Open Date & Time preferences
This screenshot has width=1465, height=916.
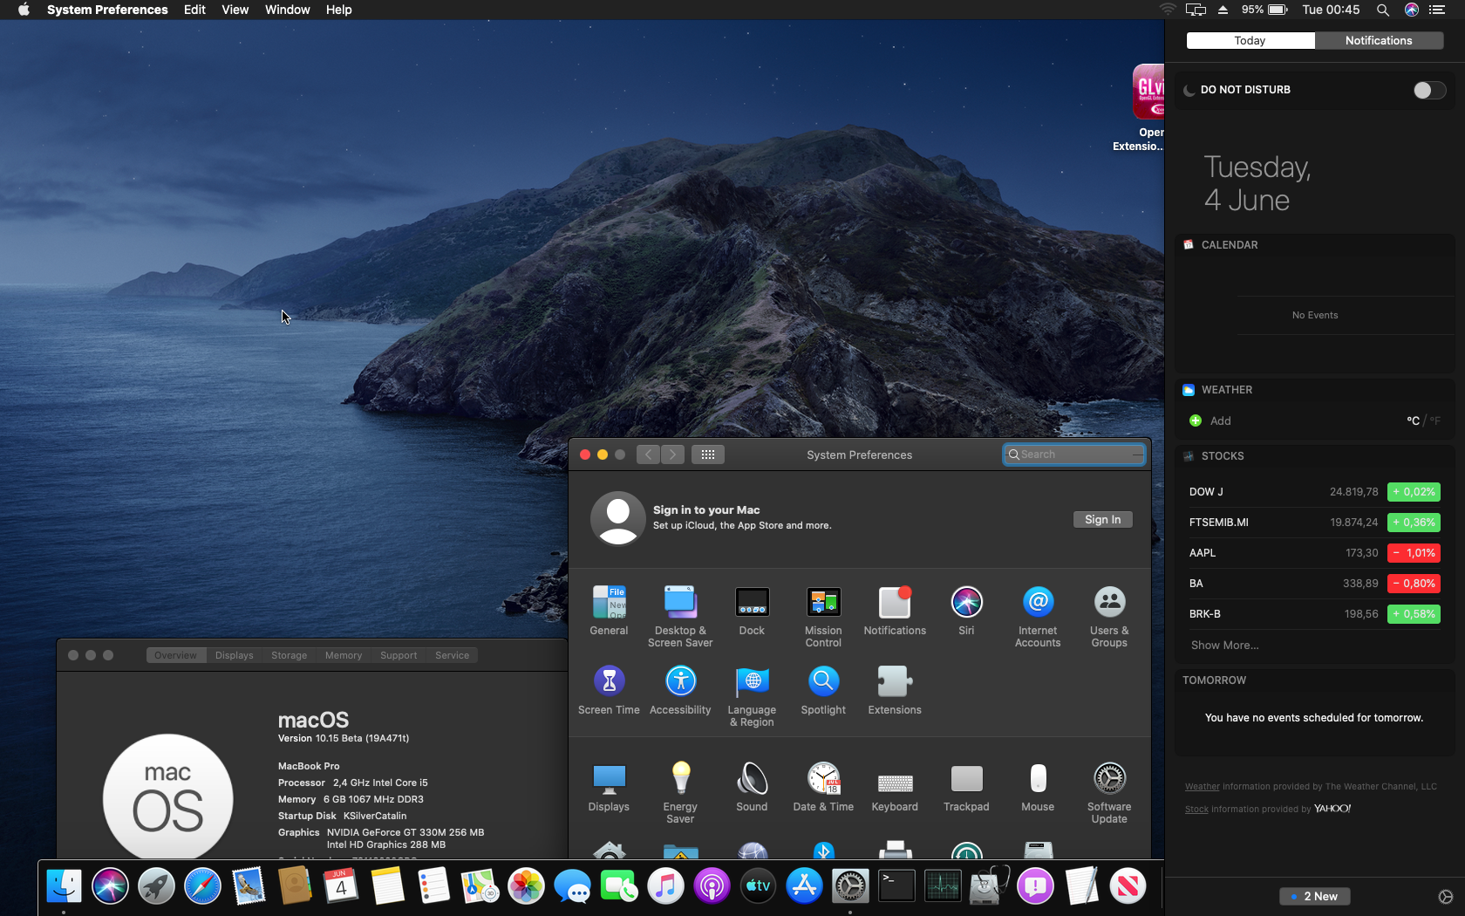823,786
